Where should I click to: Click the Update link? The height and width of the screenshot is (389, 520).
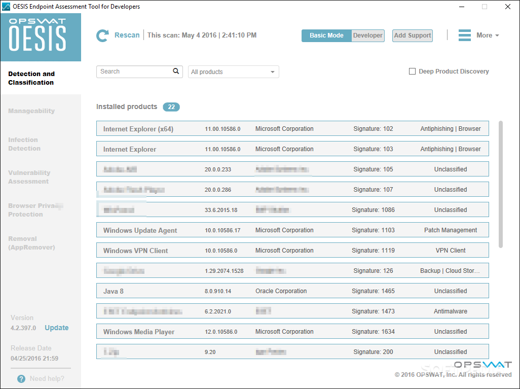[57, 328]
